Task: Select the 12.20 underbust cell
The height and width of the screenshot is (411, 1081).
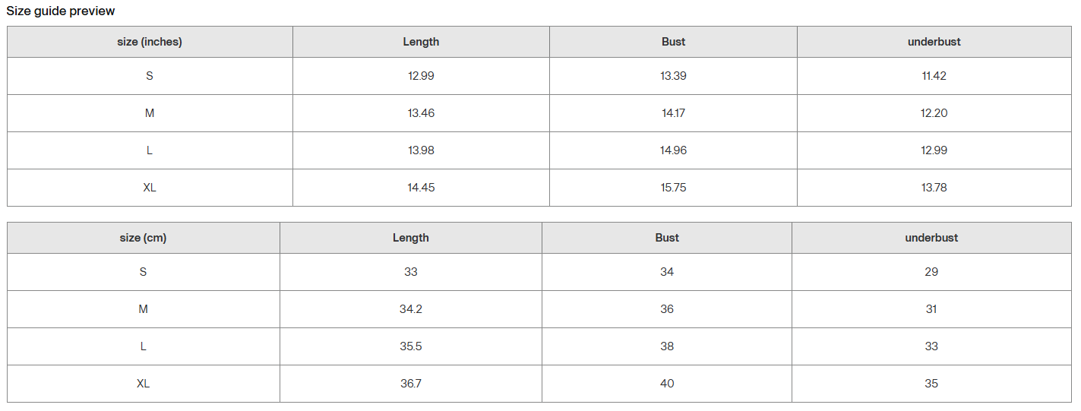Action: pos(934,113)
